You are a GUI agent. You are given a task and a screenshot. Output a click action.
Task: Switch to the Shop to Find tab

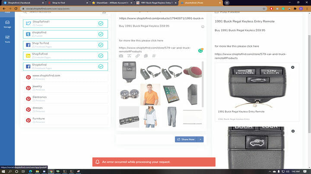point(68,3)
